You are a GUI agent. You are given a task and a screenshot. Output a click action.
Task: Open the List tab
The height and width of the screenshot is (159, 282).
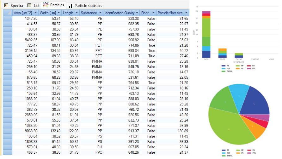[34, 6]
